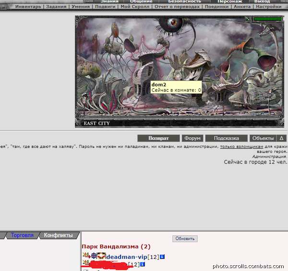Open the Поединки menu item

[x=217, y=7]
